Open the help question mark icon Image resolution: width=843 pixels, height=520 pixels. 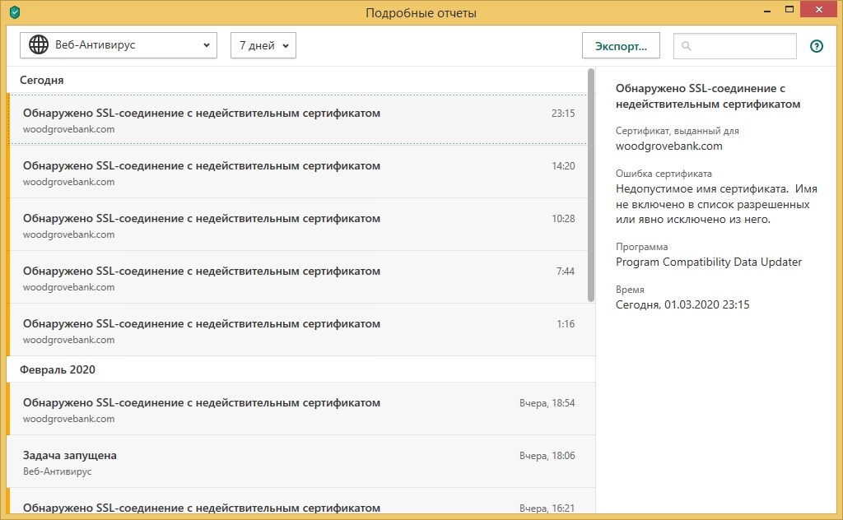pyautogui.click(x=816, y=46)
